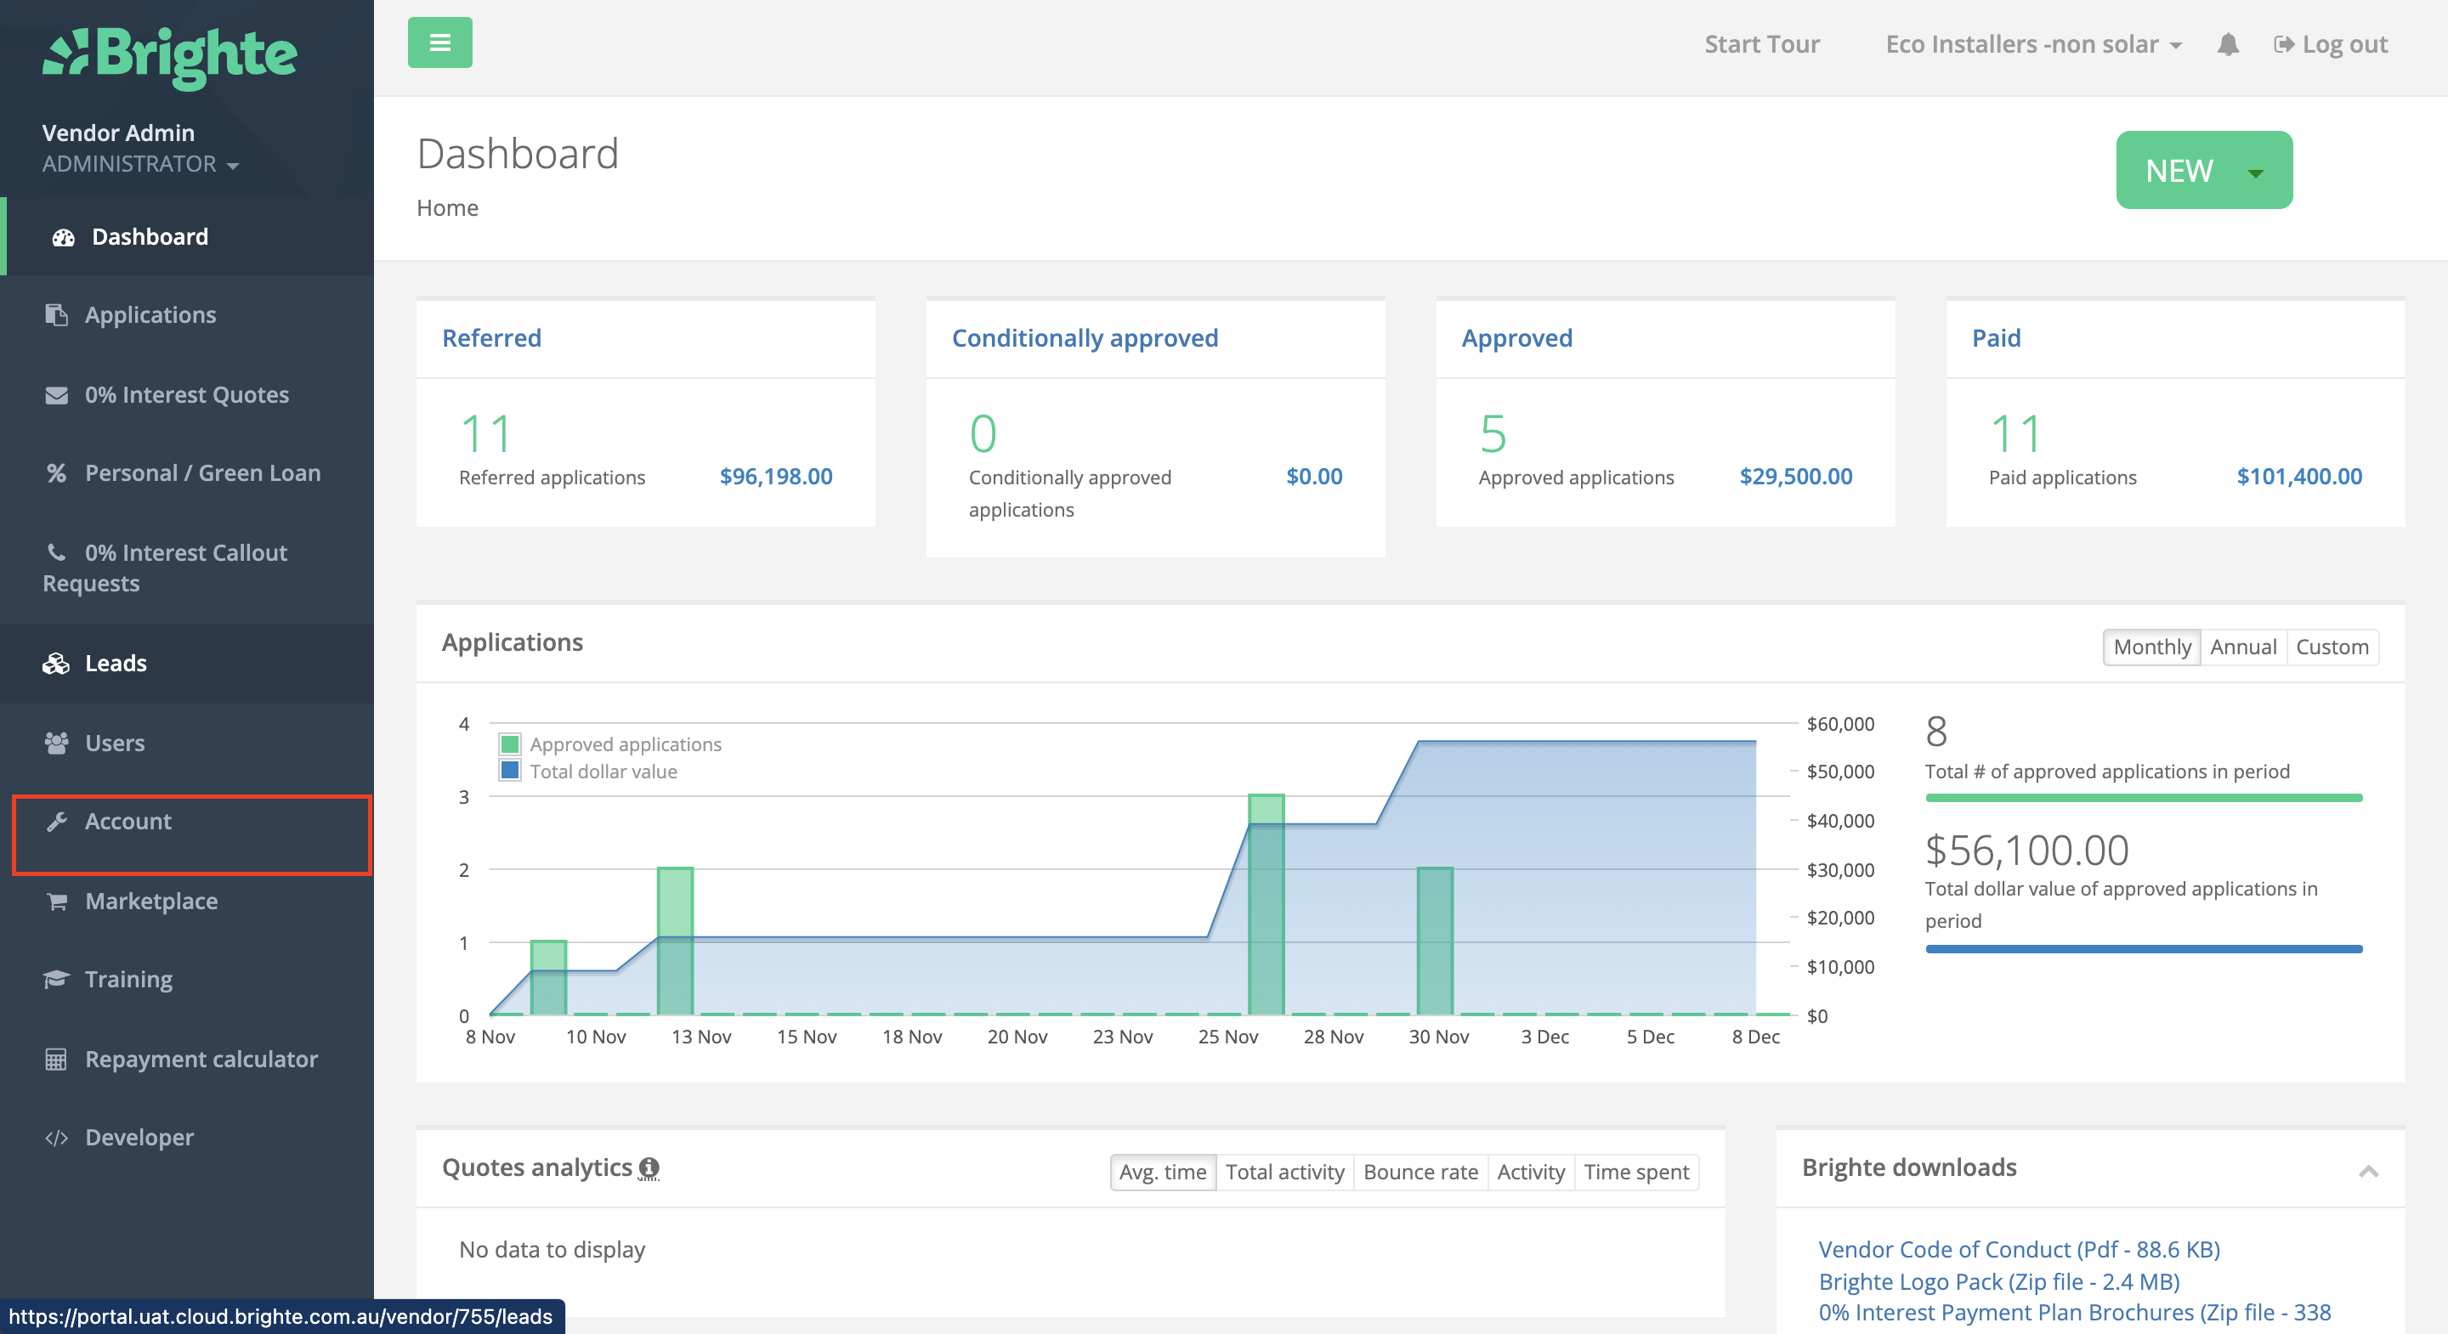Switch quotes analytics to Bounce rate
2448x1334 pixels.
pyautogui.click(x=1419, y=1173)
